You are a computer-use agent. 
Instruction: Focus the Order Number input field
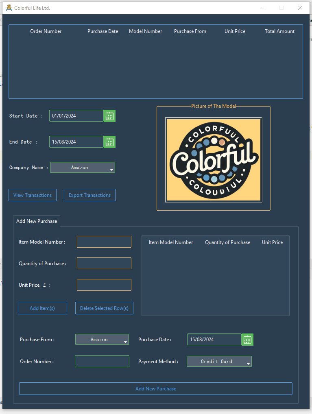click(x=102, y=362)
